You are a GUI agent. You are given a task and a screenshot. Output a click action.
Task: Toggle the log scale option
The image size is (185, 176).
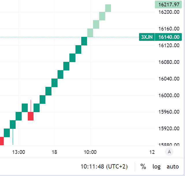click(156, 166)
